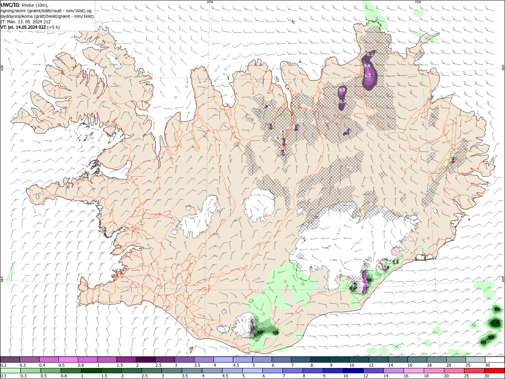This screenshot has height=379, width=505.
Task: Pick the magenta 1–1.5 upper scale swatch
Action: [x=107, y=359]
